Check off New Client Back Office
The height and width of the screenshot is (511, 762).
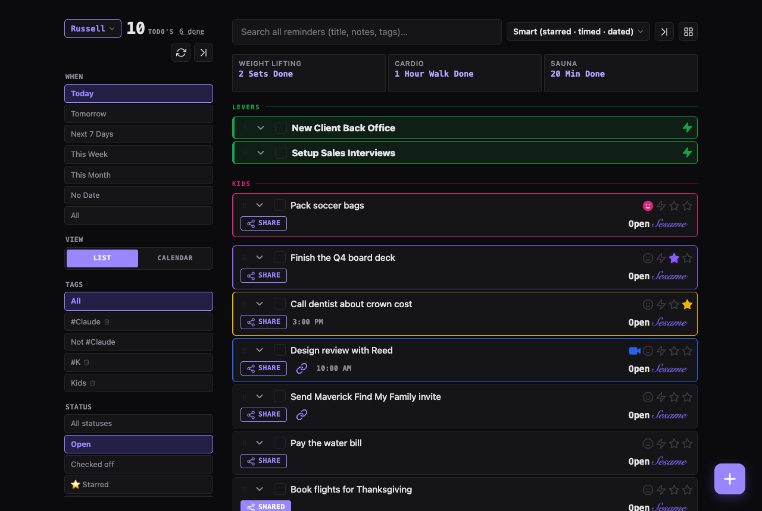pyautogui.click(x=281, y=128)
